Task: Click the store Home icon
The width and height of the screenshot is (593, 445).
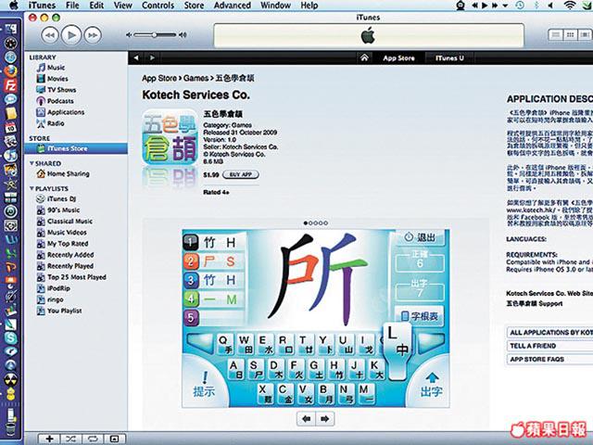Action: click(364, 57)
